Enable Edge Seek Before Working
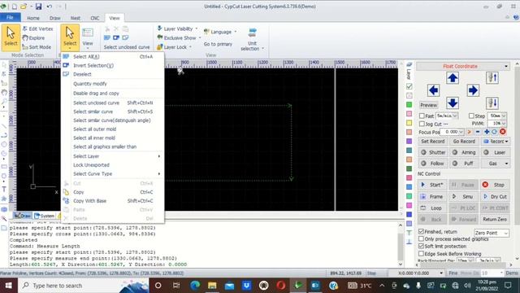The width and height of the screenshot is (520, 293). [421, 254]
